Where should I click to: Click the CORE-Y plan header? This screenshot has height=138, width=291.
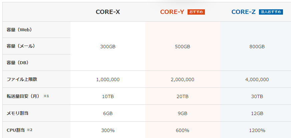tap(172, 12)
